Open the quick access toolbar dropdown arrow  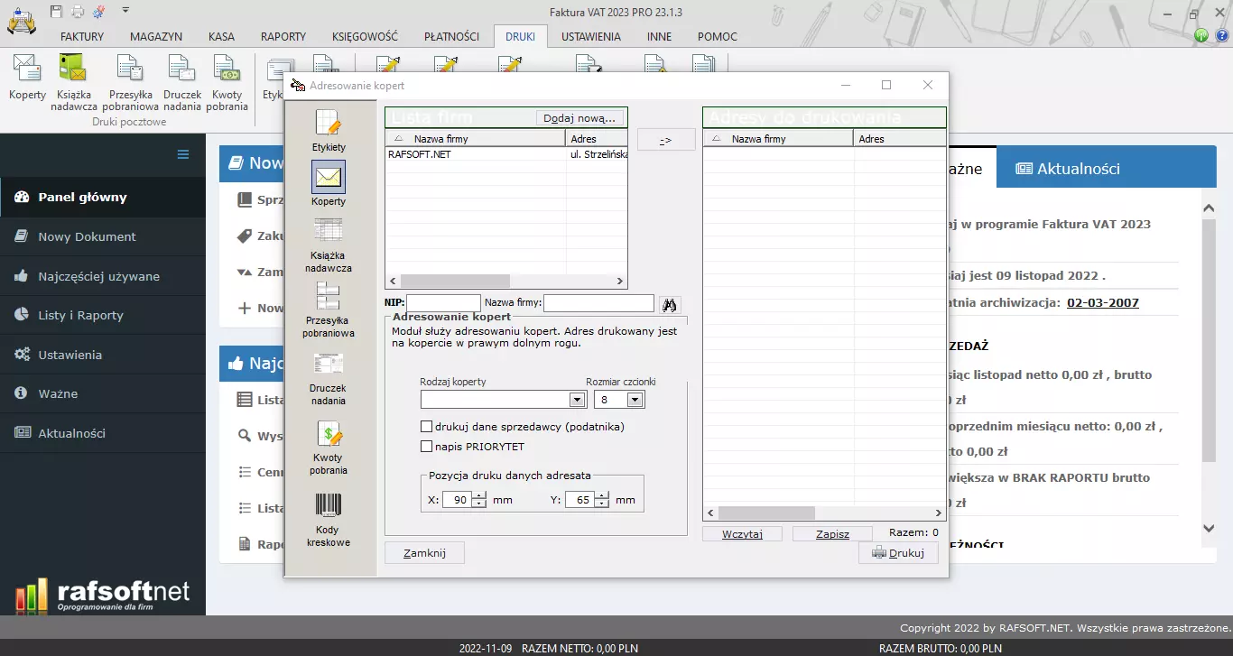coord(125,9)
